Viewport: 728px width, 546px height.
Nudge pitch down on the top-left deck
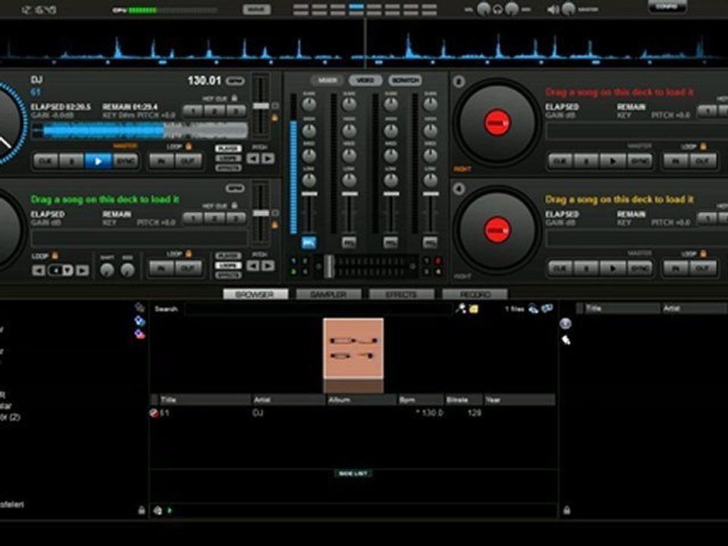(x=253, y=158)
